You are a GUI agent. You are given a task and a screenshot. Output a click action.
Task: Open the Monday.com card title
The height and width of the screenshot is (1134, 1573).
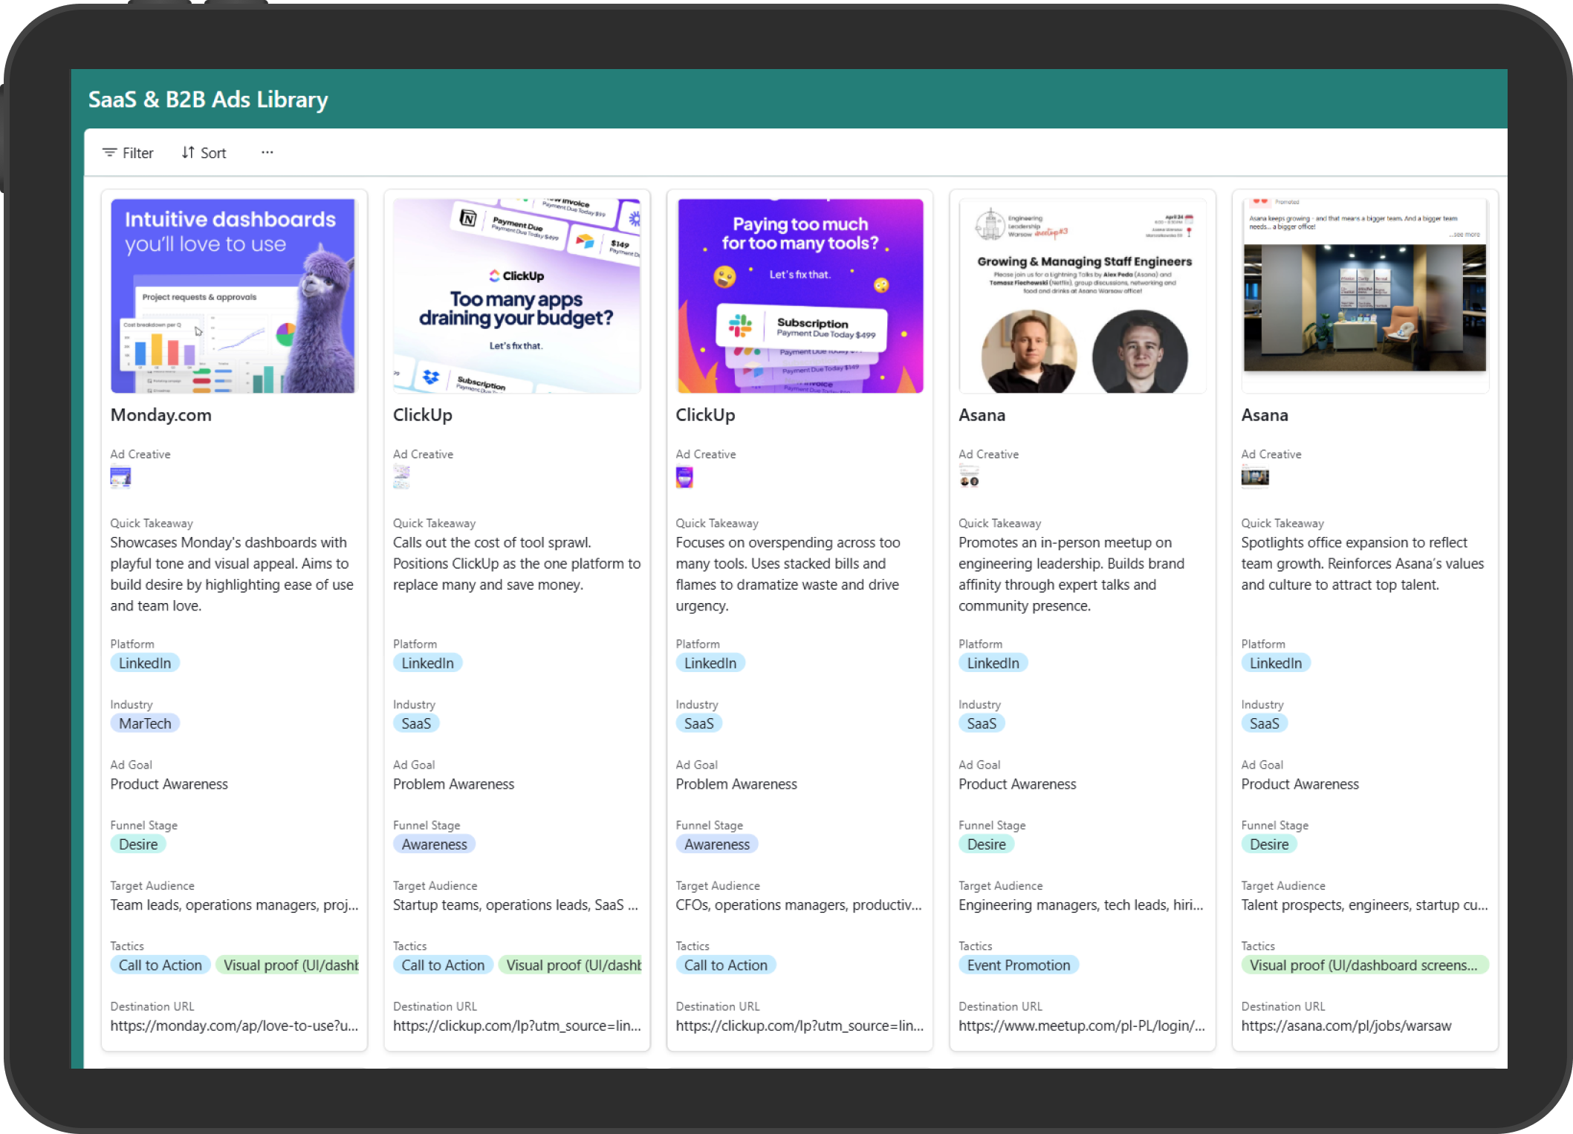[x=161, y=415]
